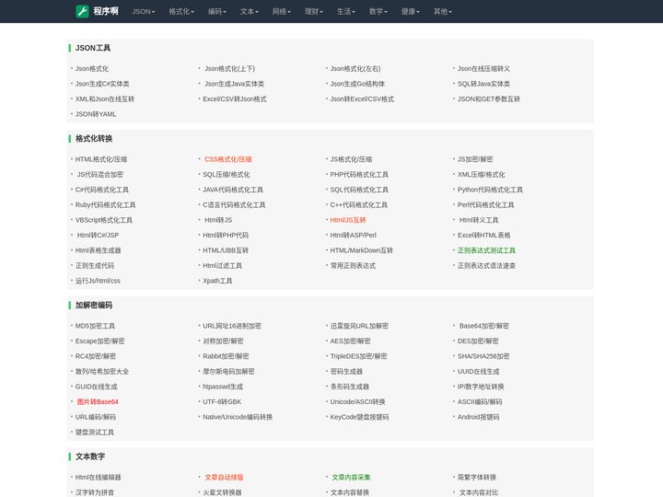The width and height of the screenshot is (663, 497).
Task: Open JSON转YAML tool
Action: (x=96, y=114)
